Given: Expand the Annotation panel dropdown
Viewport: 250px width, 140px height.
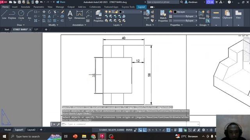Looking at the screenshot, I should [79, 25].
